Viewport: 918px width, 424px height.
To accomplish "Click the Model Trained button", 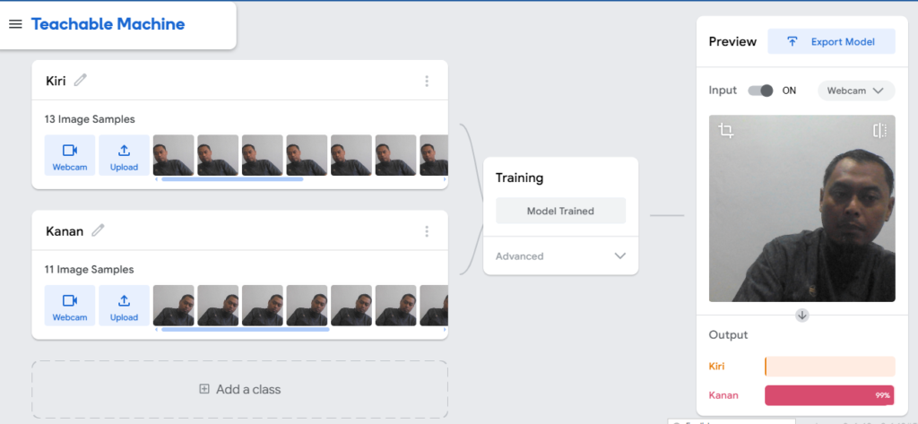I will click(560, 211).
